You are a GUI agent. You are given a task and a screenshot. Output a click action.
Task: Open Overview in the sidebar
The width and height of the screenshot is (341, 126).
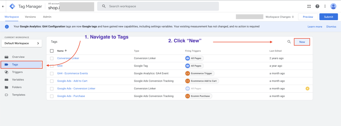[18, 57]
